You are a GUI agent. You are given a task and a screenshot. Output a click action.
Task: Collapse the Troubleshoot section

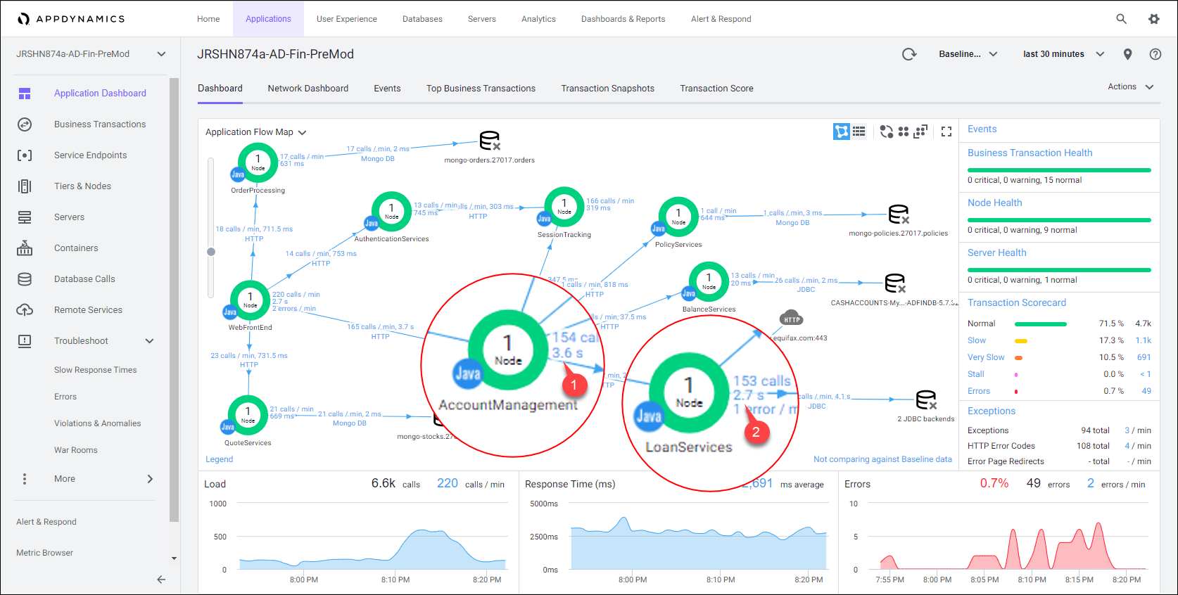tap(149, 341)
